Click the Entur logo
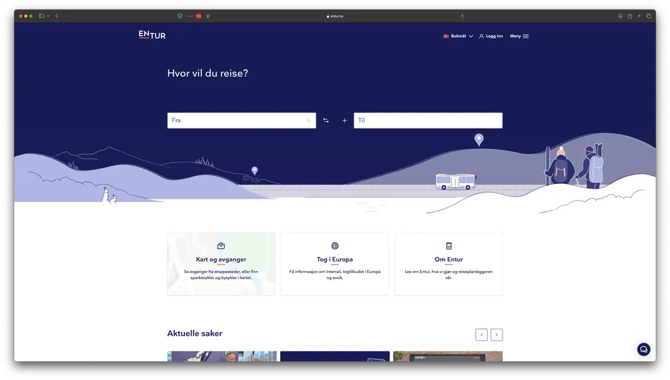 (152, 35)
